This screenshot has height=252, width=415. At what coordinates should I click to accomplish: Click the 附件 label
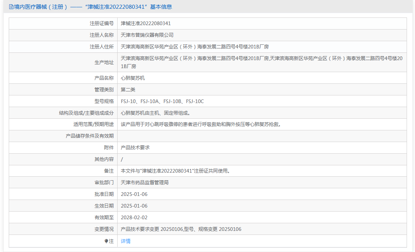109,147
